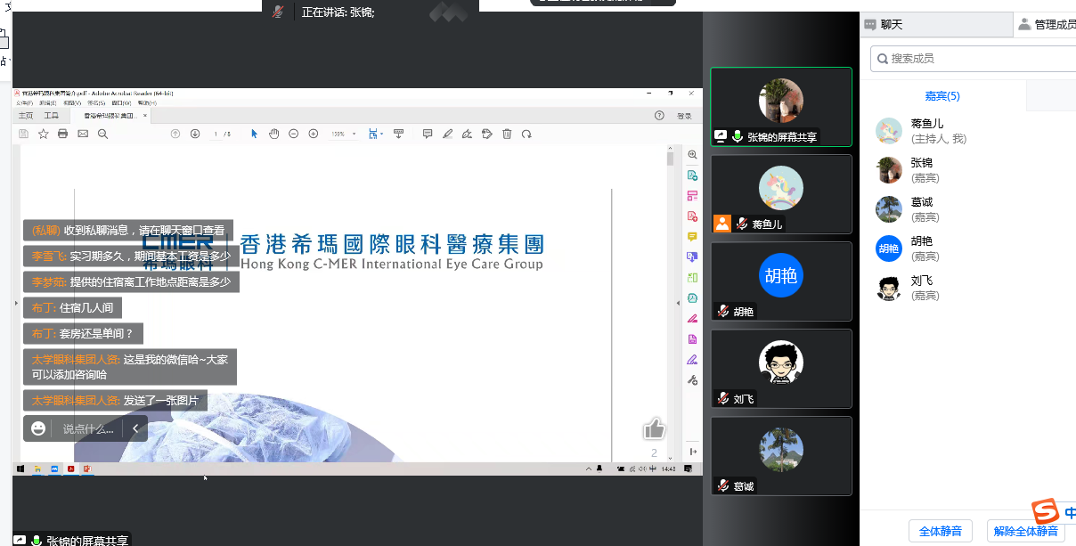Click the 全体静音 mute all button
1076x546 pixels.
click(x=940, y=531)
